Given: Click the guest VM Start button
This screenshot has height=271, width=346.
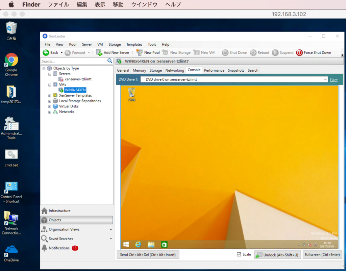Looking at the screenshot, I should click(126, 244).
